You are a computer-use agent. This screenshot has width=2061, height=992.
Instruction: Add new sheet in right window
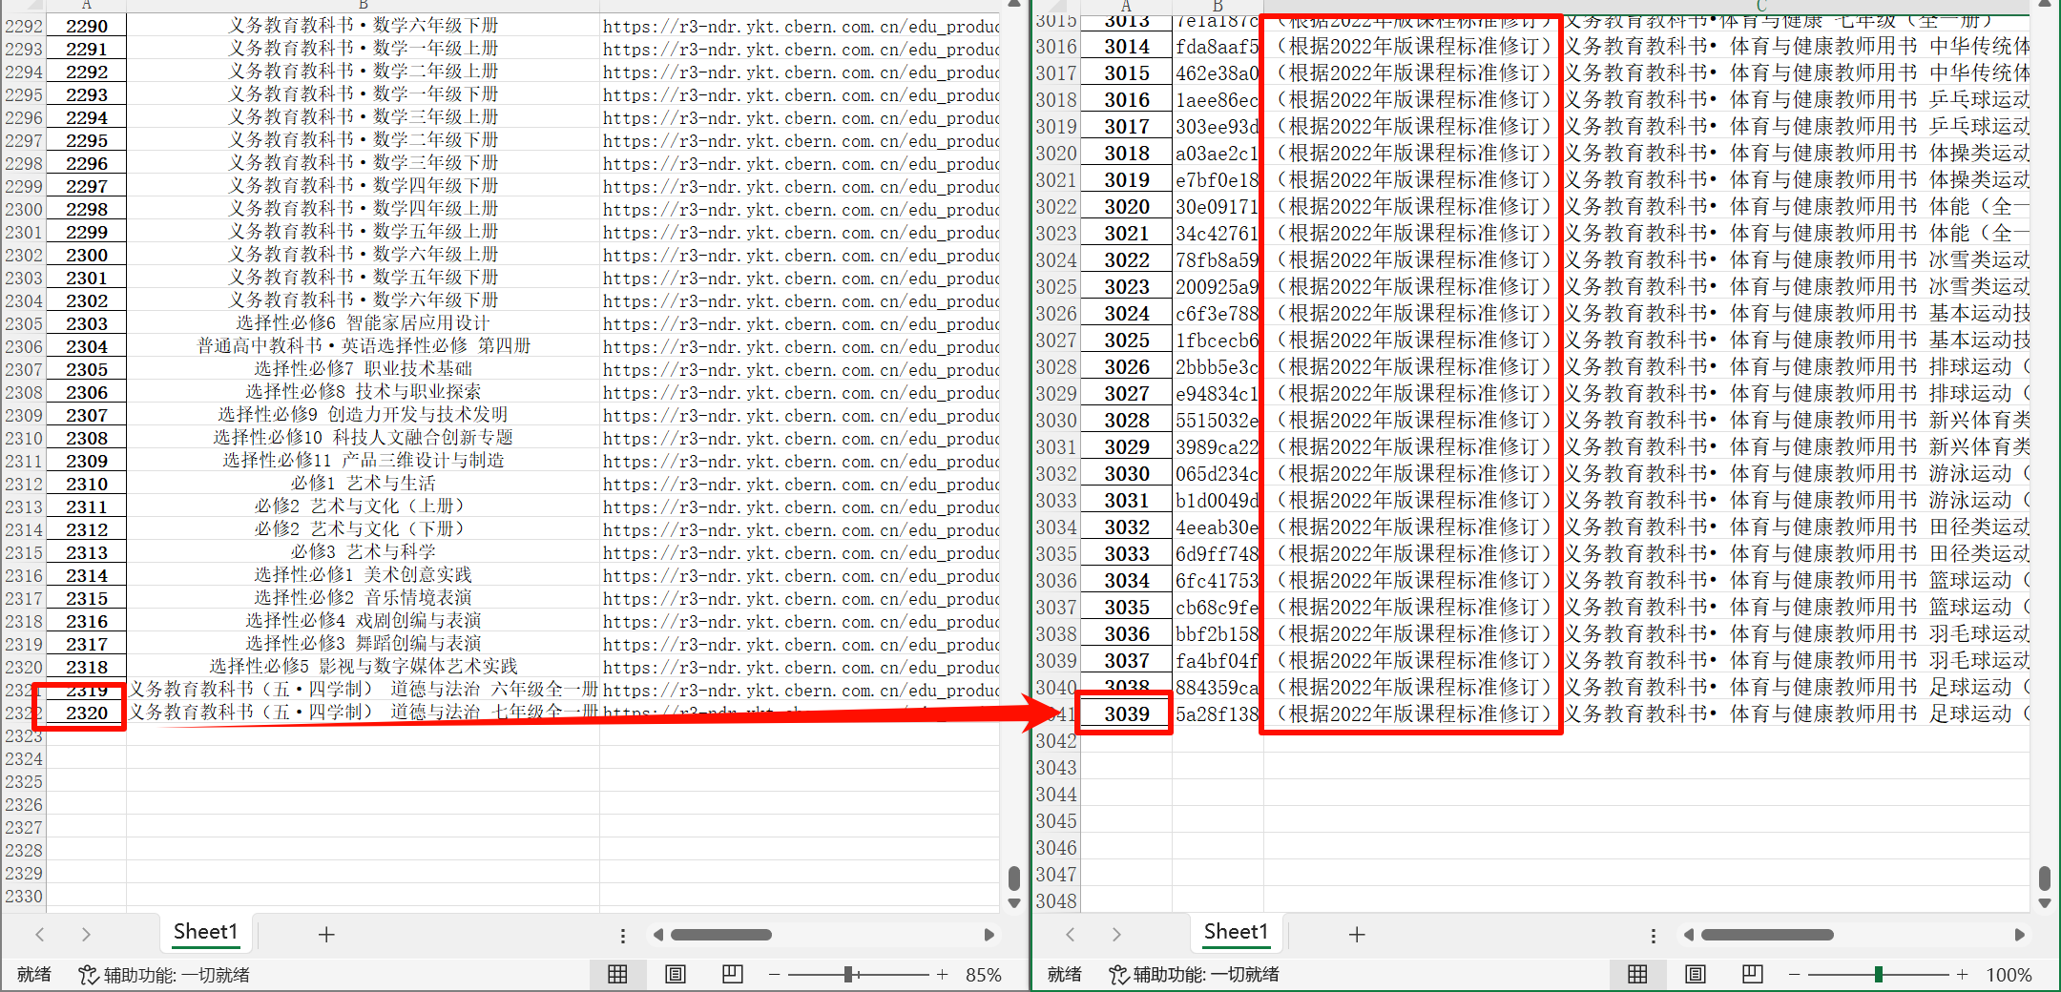click(1357, 935)
